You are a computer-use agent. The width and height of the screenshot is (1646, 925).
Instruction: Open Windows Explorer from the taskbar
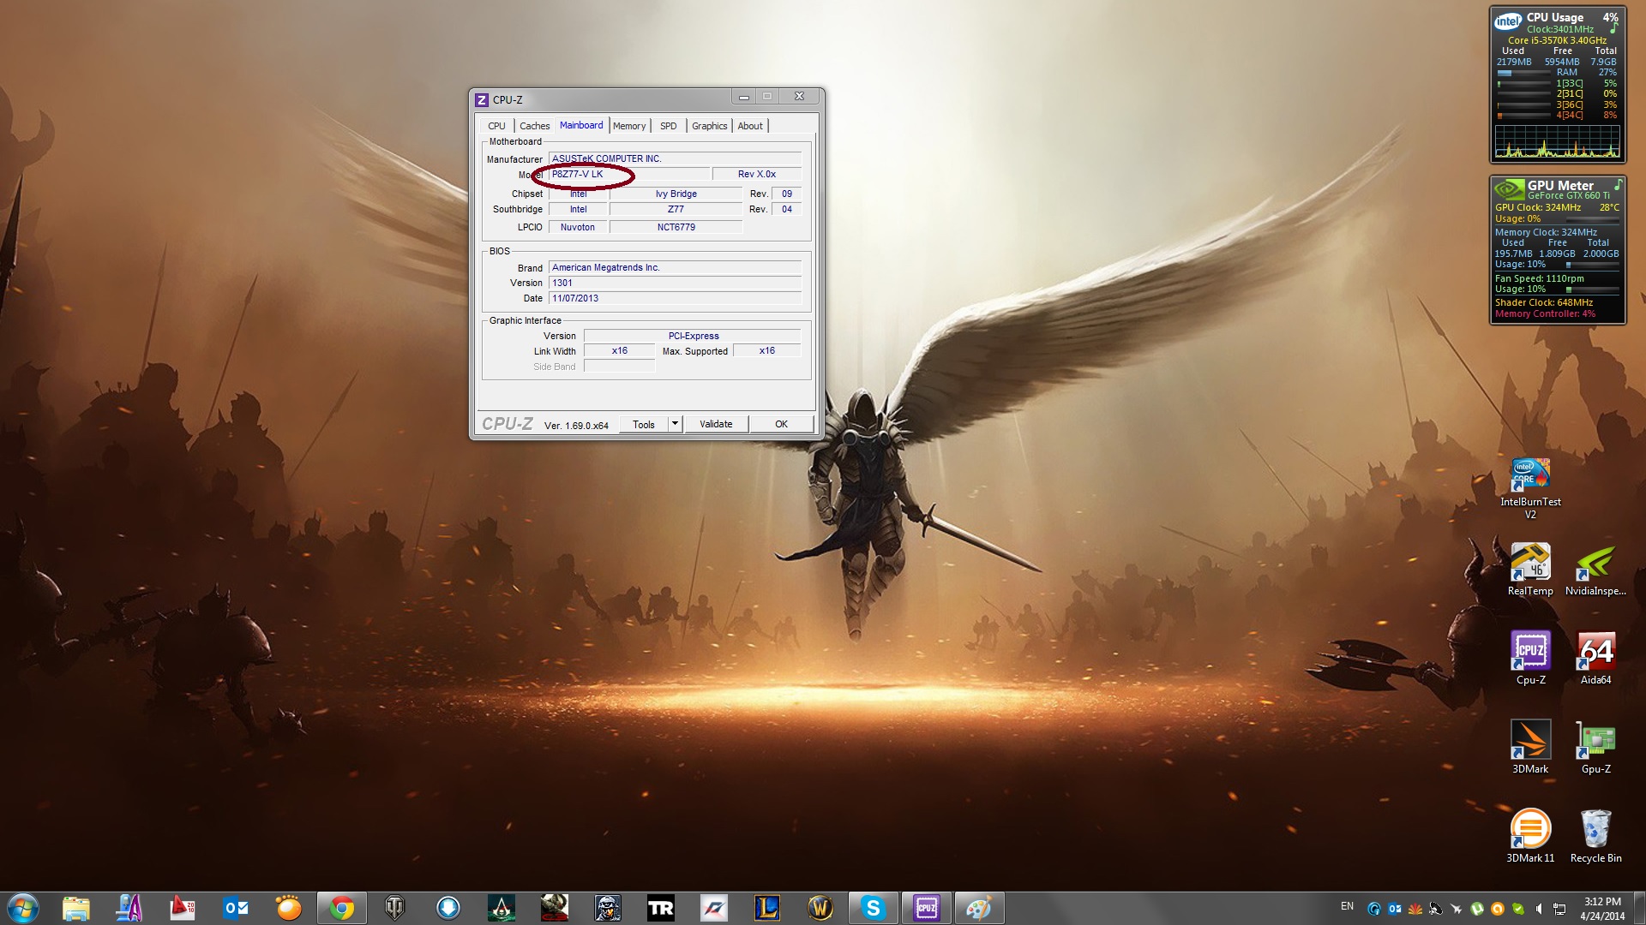75,908
